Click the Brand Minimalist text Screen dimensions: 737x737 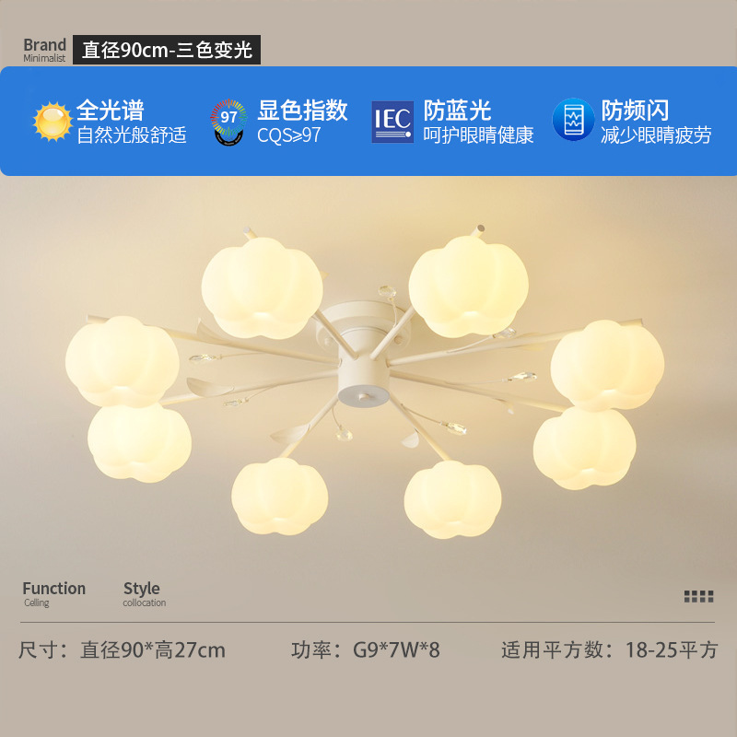coord(44,50)
